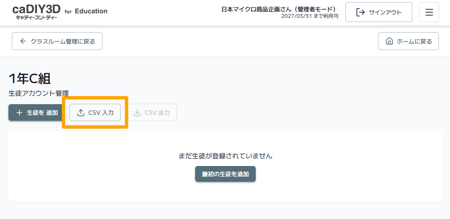Go back via クラスルーム管理に戻る text
The image size is (450, 219).
pos(63,41)
